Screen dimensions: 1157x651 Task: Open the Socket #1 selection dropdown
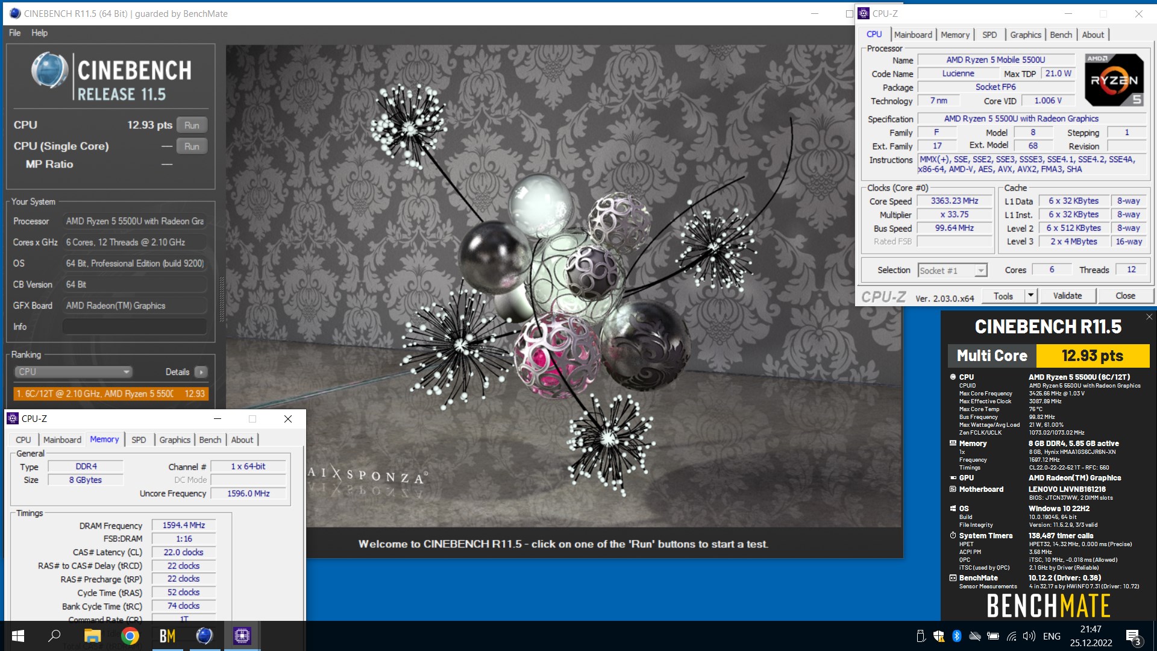click(x=952, y=271)
